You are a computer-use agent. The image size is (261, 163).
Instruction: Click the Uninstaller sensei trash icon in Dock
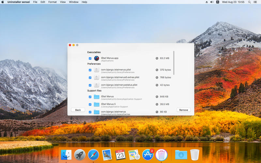(x=161, y=155)
